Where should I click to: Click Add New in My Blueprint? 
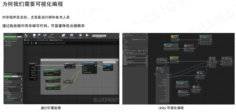click(7, 76)
